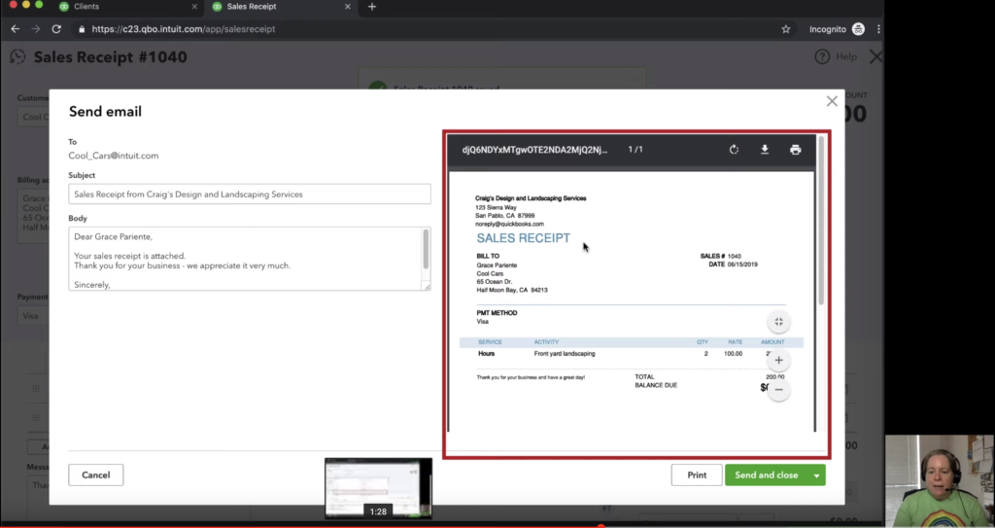
Task: Open recent transactions clock icon
Action: pyautogui.click(x=17, y=56)
